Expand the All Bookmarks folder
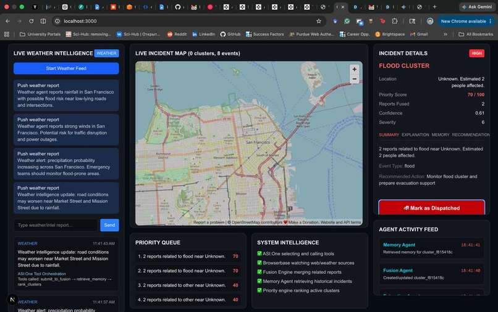Screen dimensions: 498x312 click(x=476, y=35)
